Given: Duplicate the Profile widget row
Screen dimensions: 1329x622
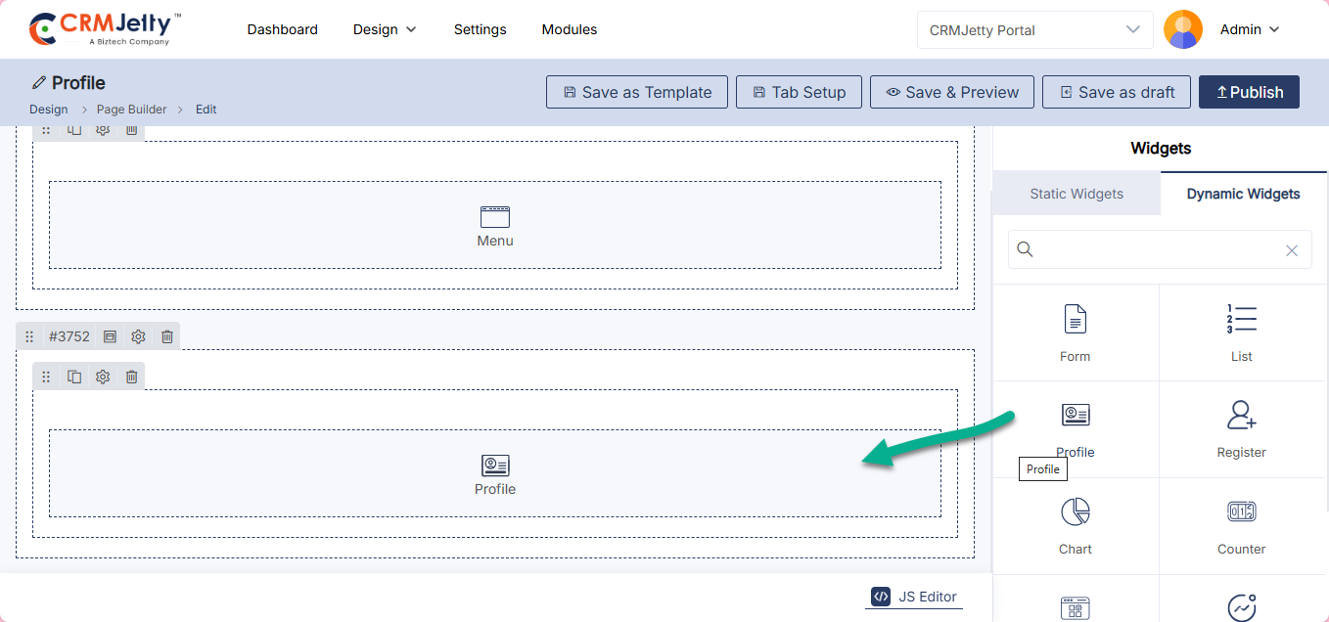Looking at the screenshot, I should 74,377.
